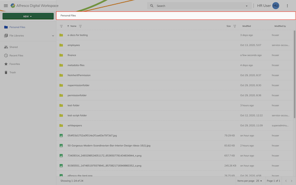Open the employees folder name

point(74,45)
